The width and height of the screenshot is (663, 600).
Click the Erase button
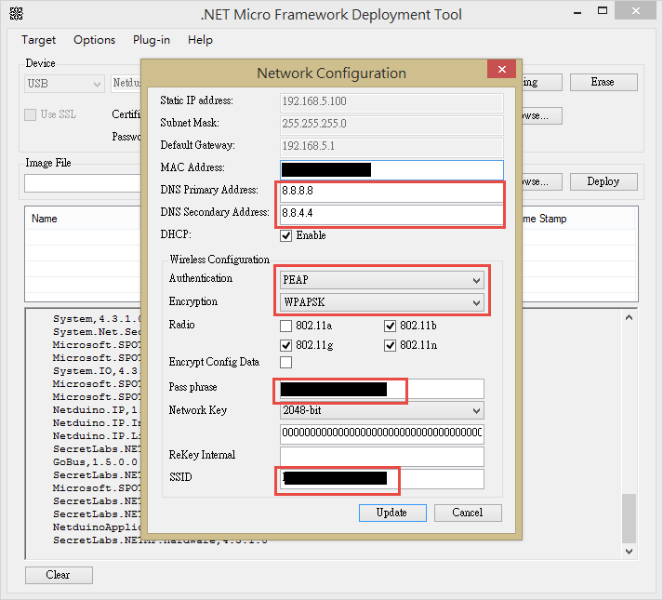click(603, 82)
